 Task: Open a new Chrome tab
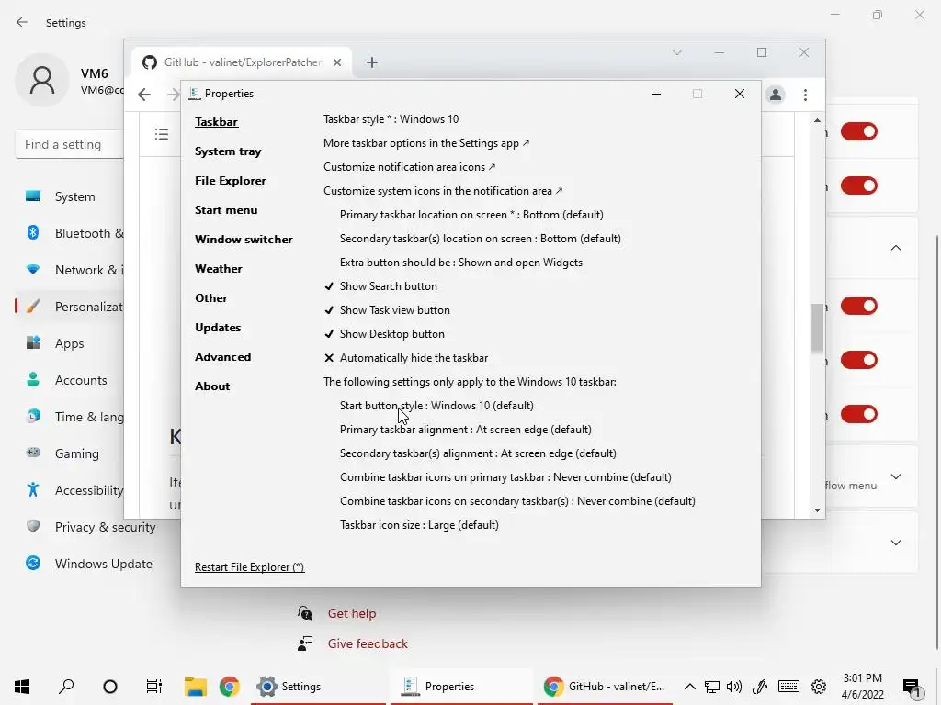point(372,62)
